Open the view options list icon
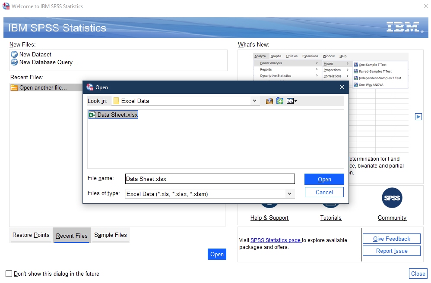Screen dimensions: 431x283 click(292, 101)
